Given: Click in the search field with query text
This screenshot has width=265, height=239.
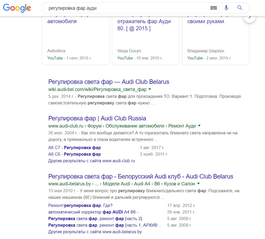Looking at the screenshot, I should point(126,8).
